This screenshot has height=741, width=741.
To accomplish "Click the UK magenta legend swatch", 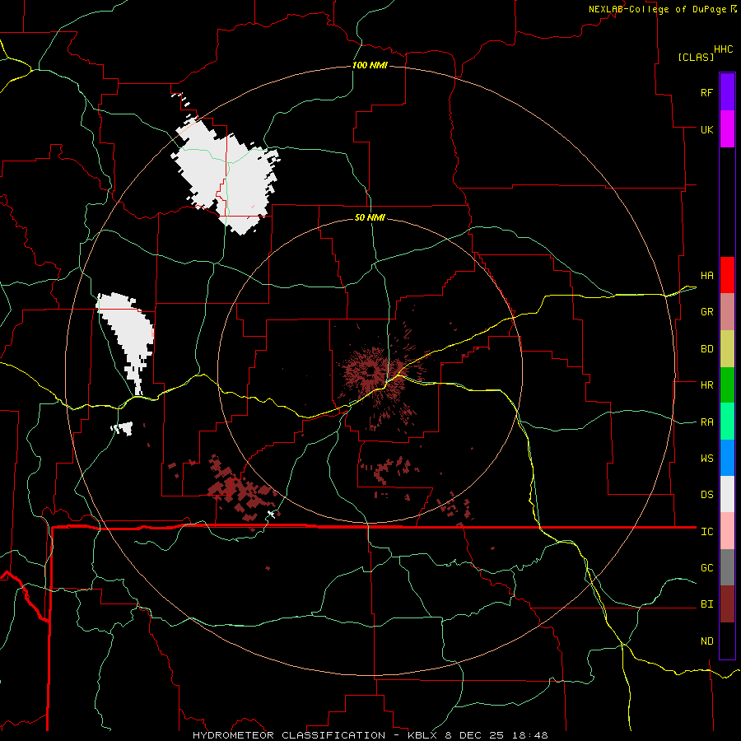I will (x=727, y=129).
